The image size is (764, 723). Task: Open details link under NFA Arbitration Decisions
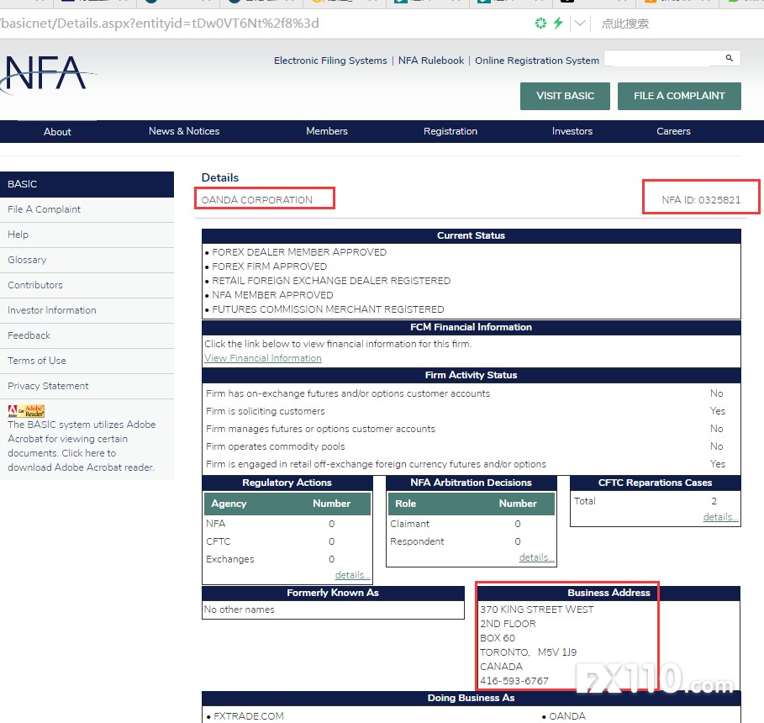[x=536, y=557]
